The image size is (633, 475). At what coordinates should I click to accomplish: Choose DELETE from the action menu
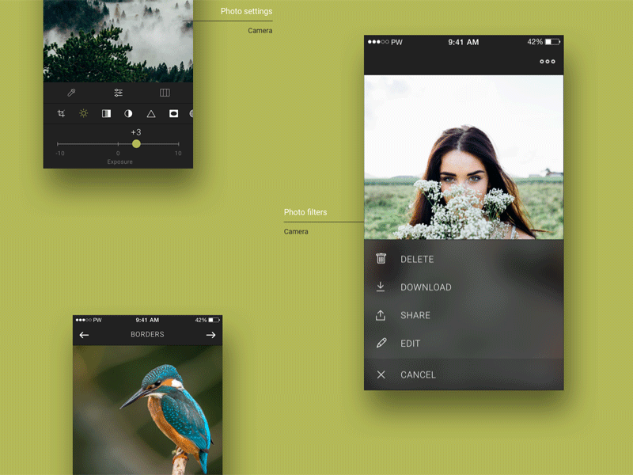(464, 259)
